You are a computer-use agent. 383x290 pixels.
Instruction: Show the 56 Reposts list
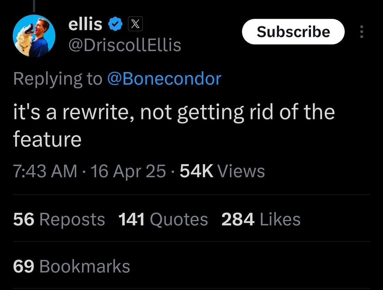tap(59, 220)
